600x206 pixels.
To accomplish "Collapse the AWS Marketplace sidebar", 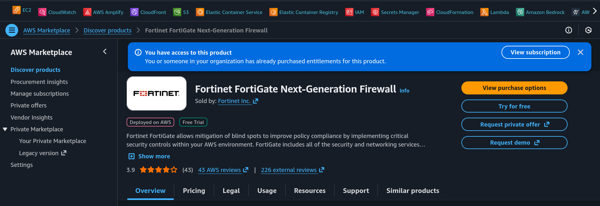I will 105,52.
